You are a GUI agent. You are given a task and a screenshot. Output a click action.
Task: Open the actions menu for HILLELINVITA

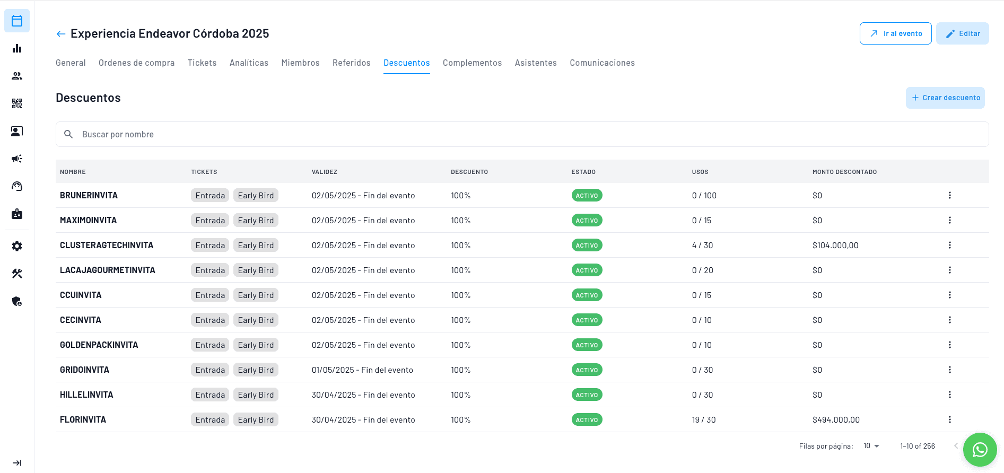click(x=949, y=395)
